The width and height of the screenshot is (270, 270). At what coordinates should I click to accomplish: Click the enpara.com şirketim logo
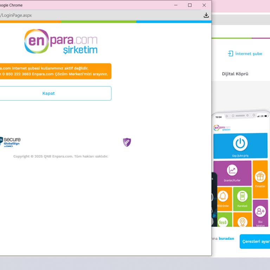(x=61, y=41)
